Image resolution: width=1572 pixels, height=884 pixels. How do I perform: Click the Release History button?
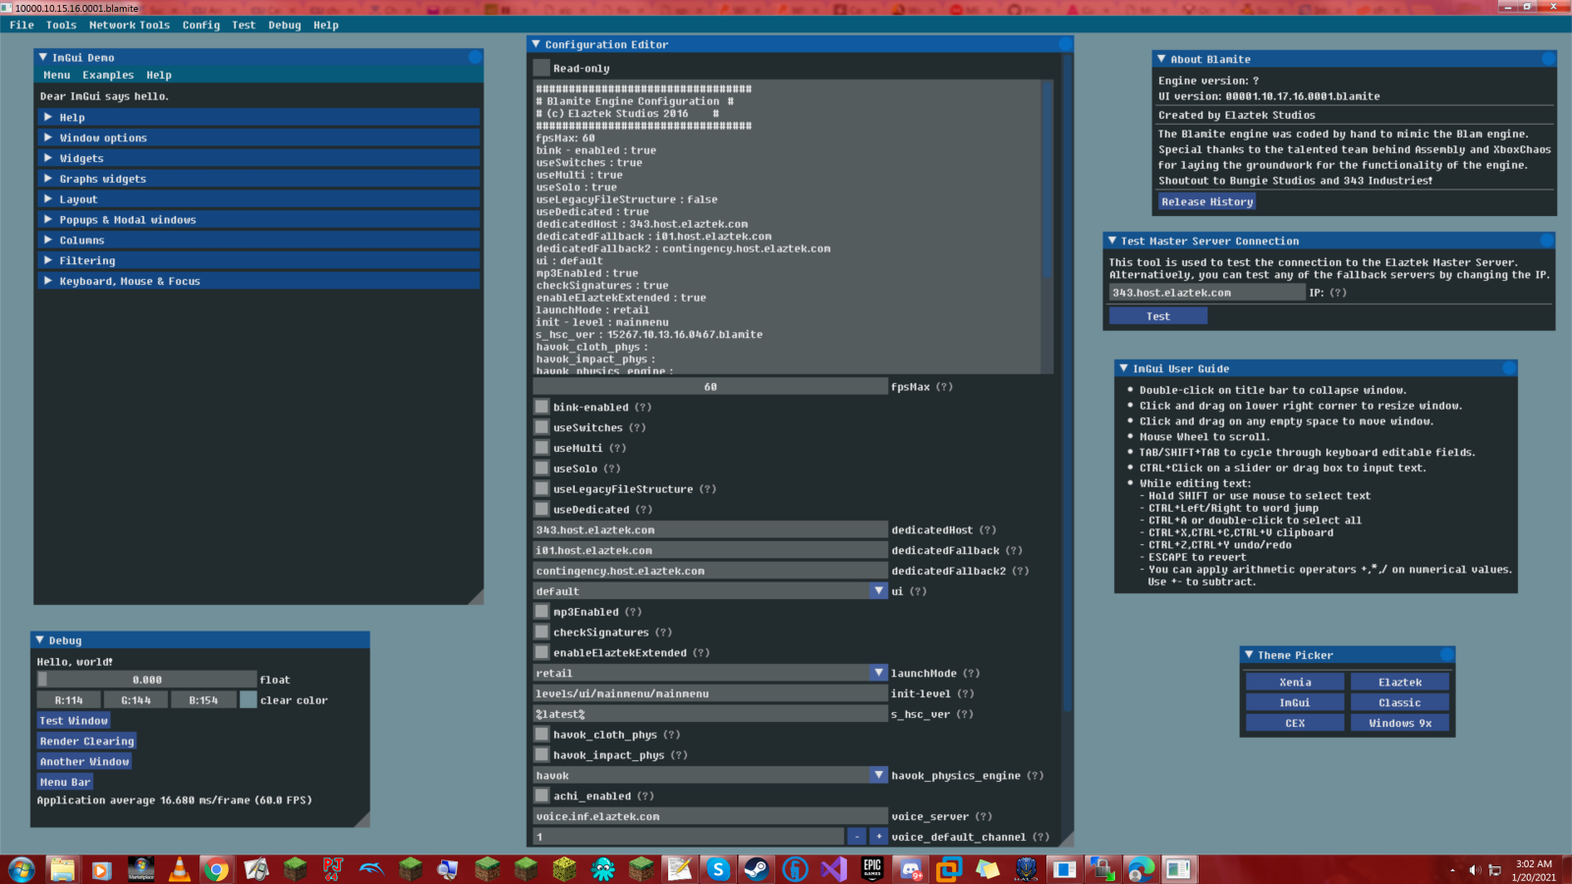pyautogui.click(x=1207, y=201)
